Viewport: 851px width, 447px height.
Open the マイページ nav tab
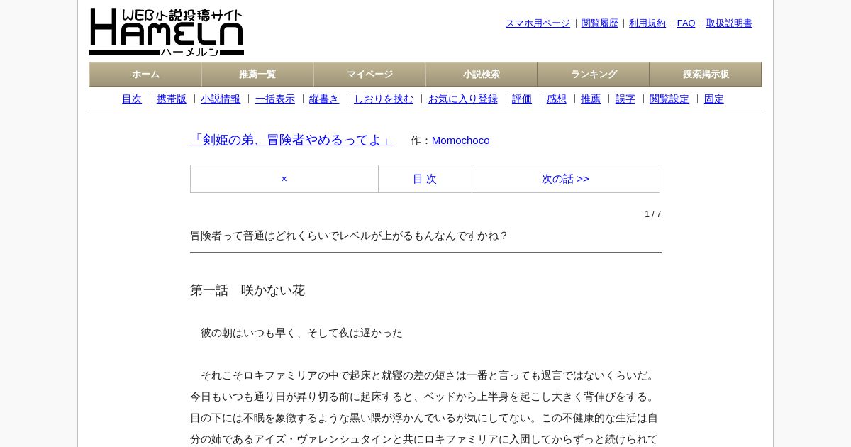click(369, 74)
